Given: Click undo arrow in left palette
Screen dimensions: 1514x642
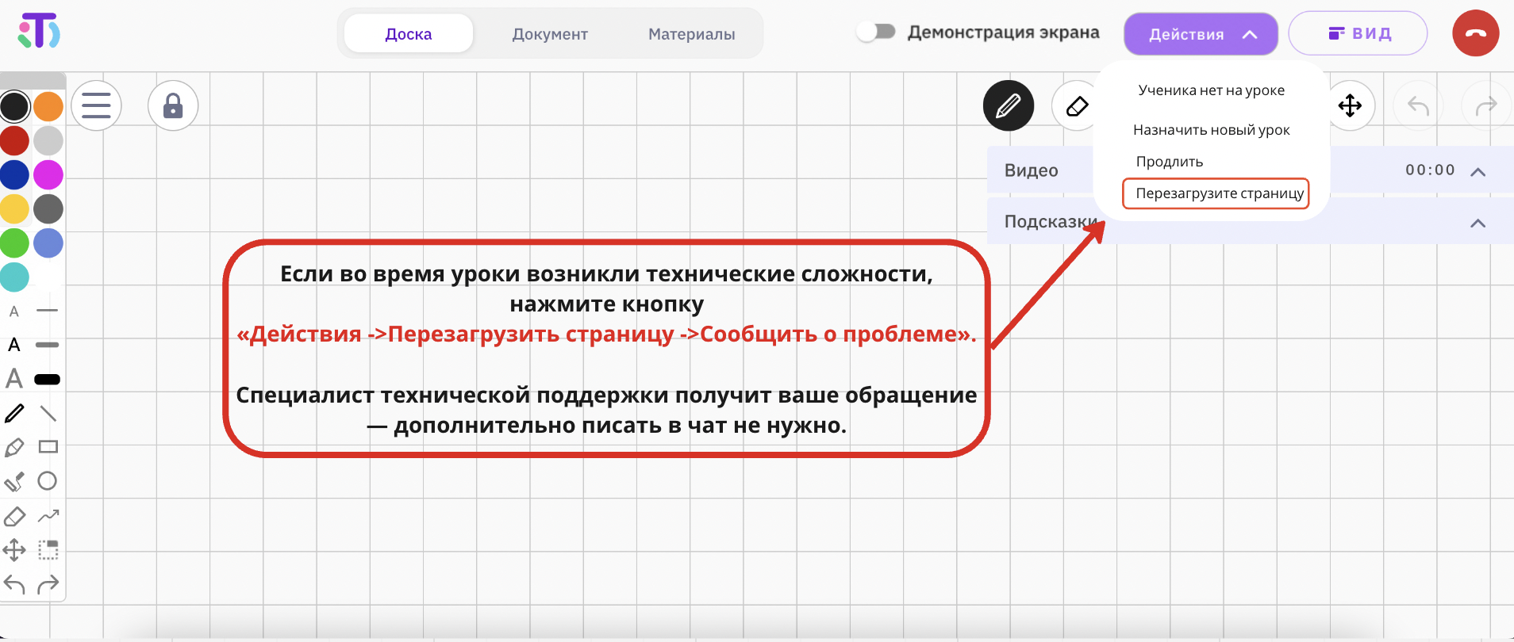Looking at the screenshot, I should click(14, 585).
